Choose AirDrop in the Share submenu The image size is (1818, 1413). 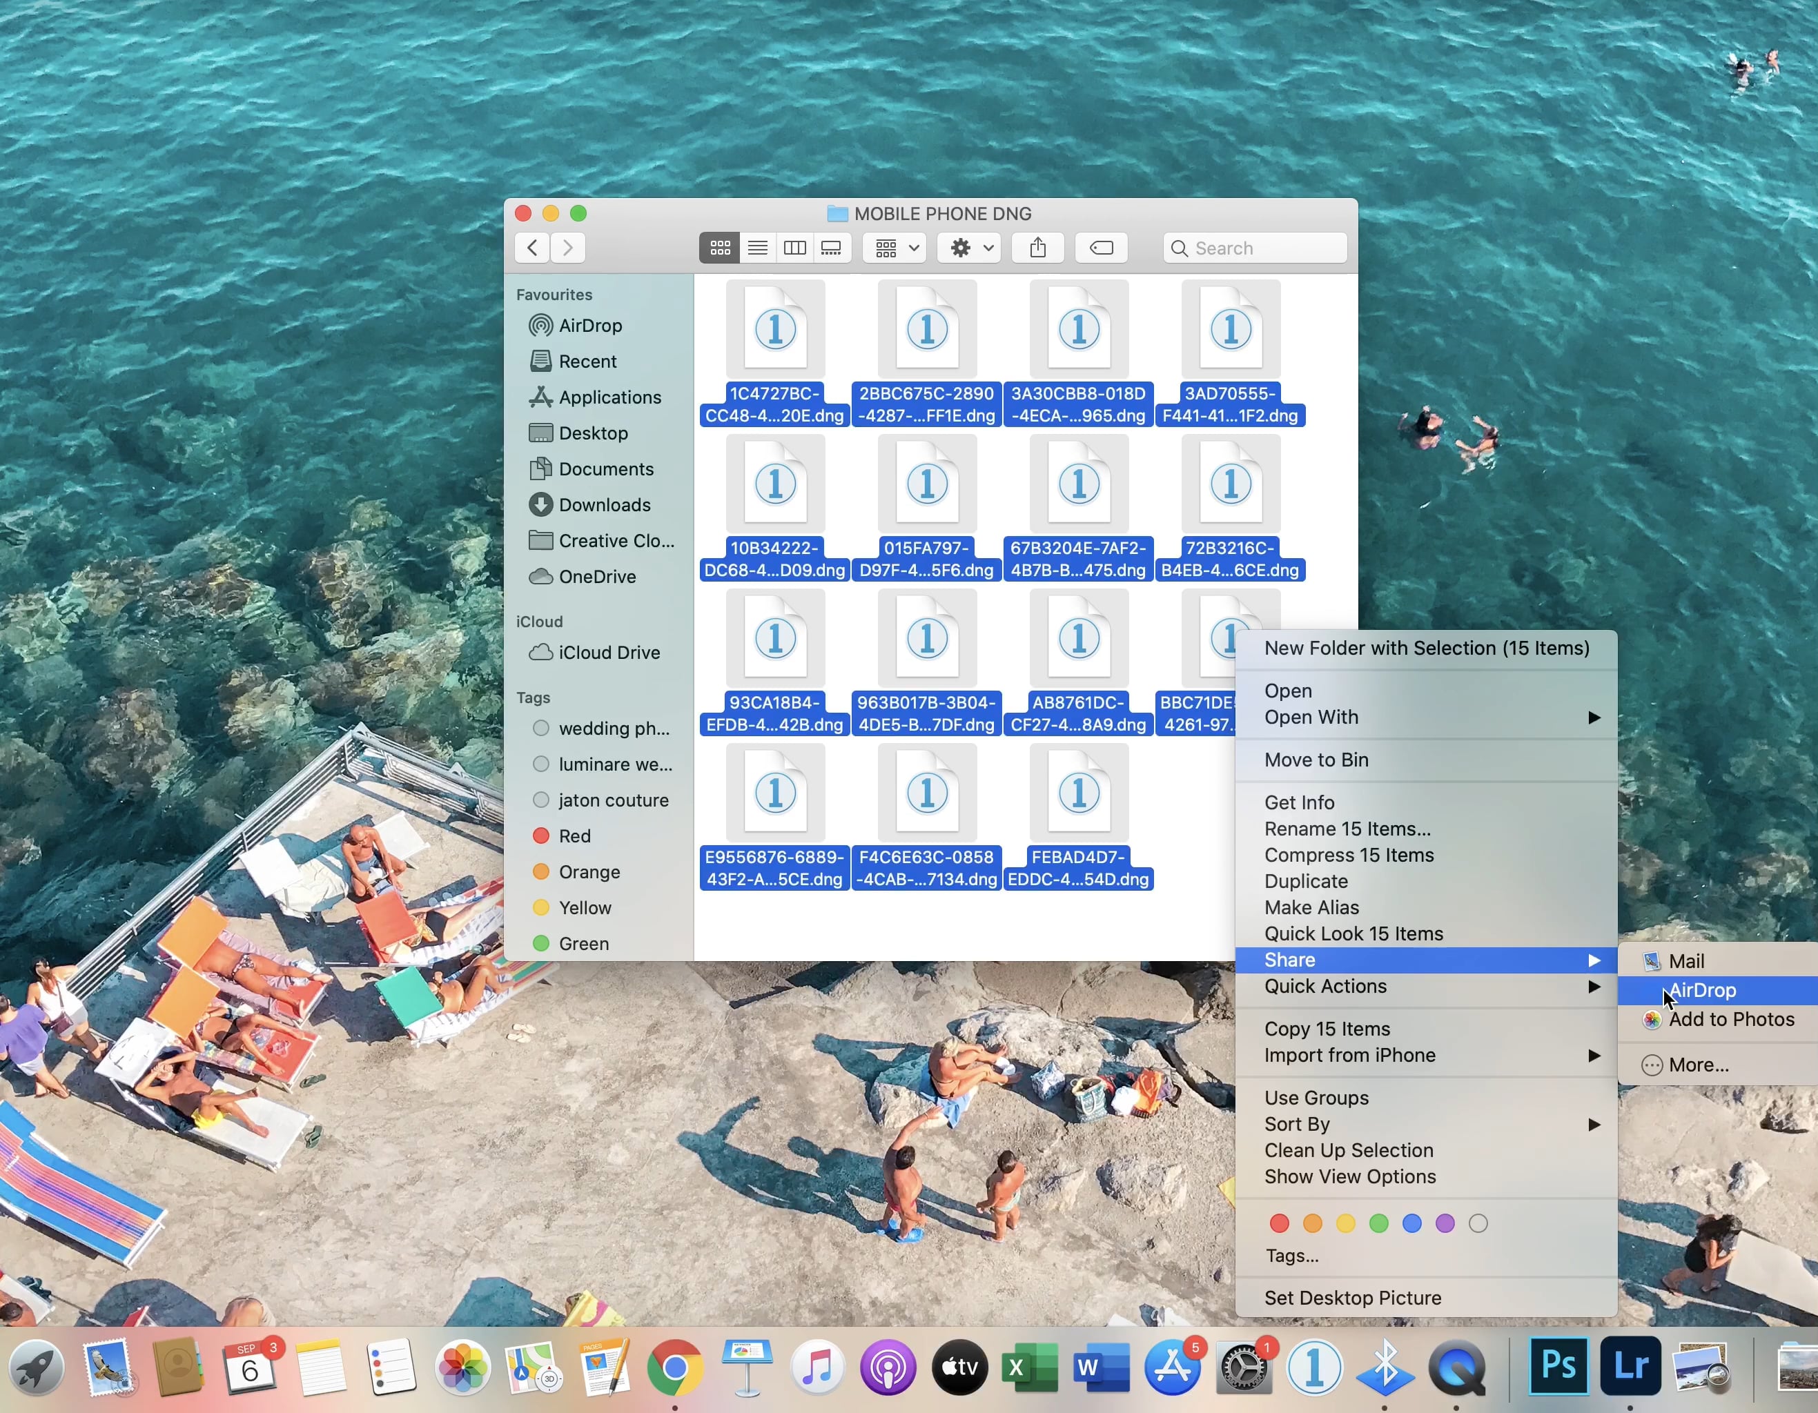1702,990
